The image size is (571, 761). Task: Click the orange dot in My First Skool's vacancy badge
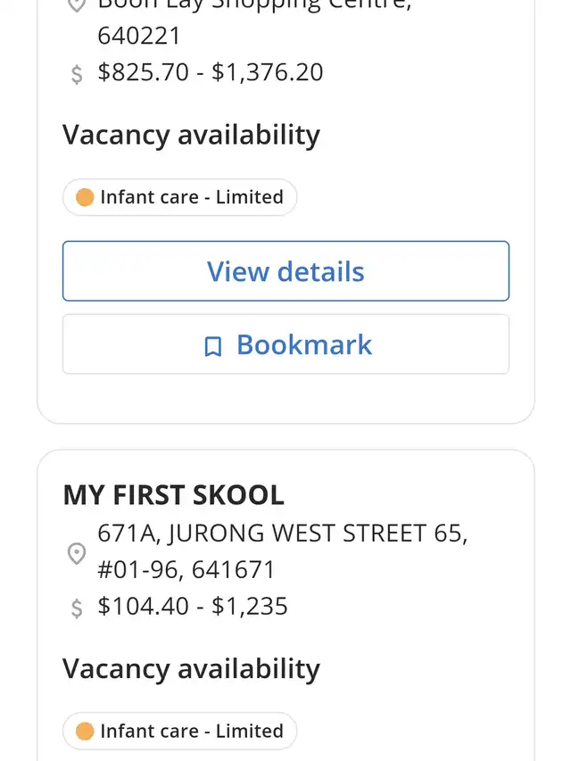(x=86, y=732)
